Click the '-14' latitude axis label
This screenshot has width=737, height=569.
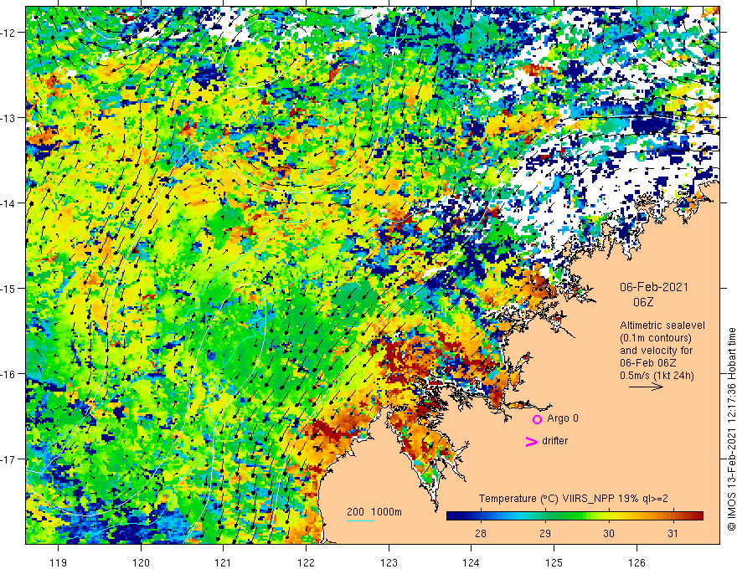(9, 202)
